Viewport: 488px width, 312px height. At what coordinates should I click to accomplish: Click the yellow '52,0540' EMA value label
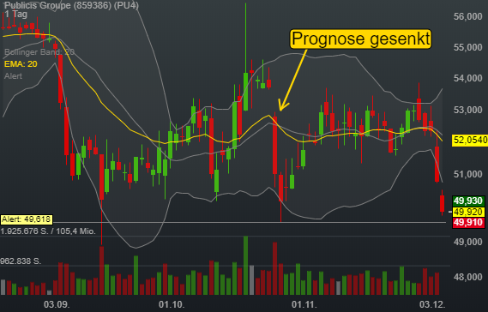[x=470, y=141]
